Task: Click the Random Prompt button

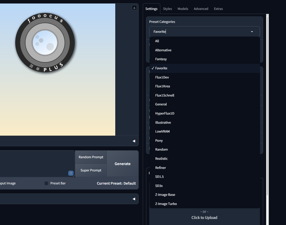Action: pyautogui.click(x=91, y=157)
